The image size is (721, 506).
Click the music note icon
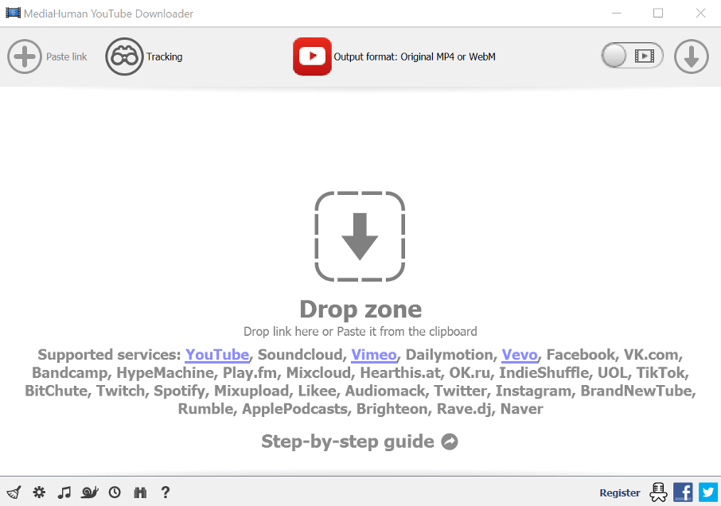point(64,492)
